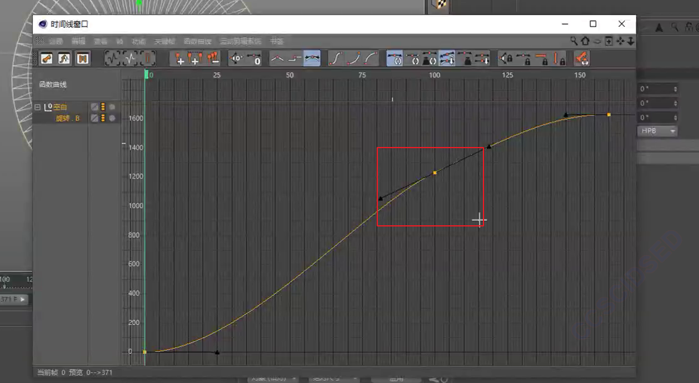This screenshot has height=383, width=699.
Task: Open the 编辑 menu
Action: (x=78, y=41)
